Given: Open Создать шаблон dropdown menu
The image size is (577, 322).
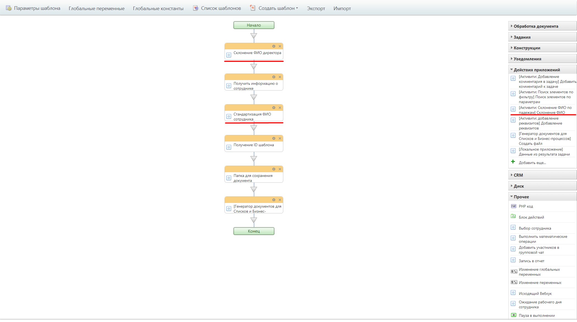Looking at the screenshot, I should pos(278,8).
